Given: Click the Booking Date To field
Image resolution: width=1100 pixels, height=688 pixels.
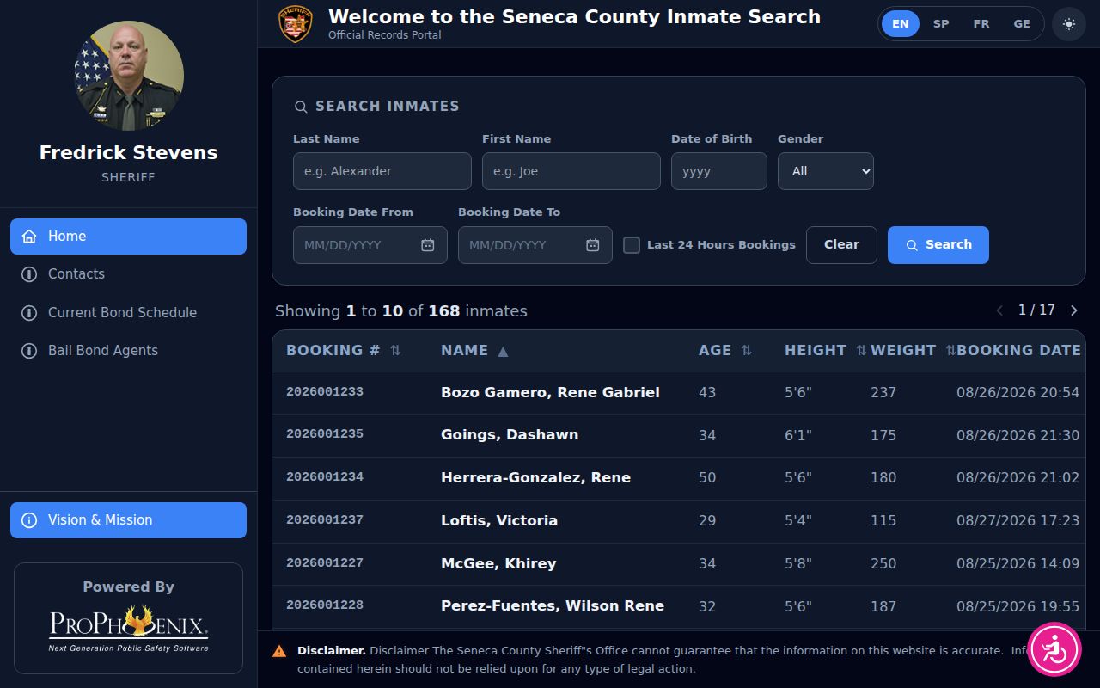Looking at the screenshot, I should (x=535, y=245).
